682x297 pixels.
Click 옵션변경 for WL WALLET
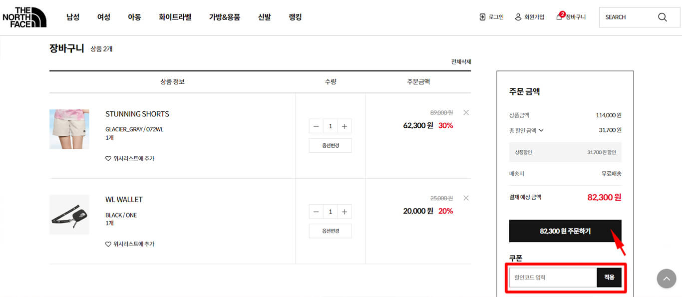click(331, 231)
